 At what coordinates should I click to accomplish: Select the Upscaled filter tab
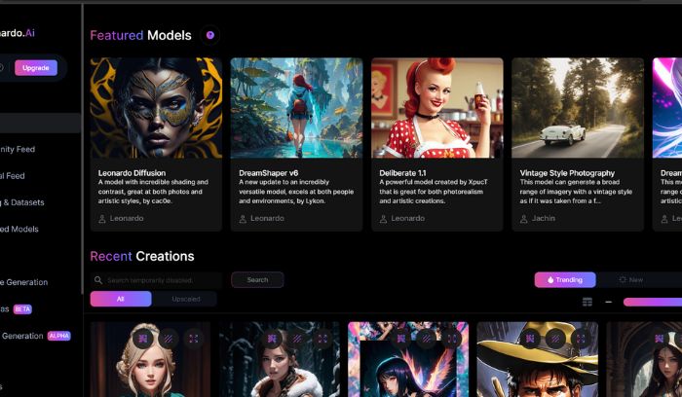tap(186, 299)
